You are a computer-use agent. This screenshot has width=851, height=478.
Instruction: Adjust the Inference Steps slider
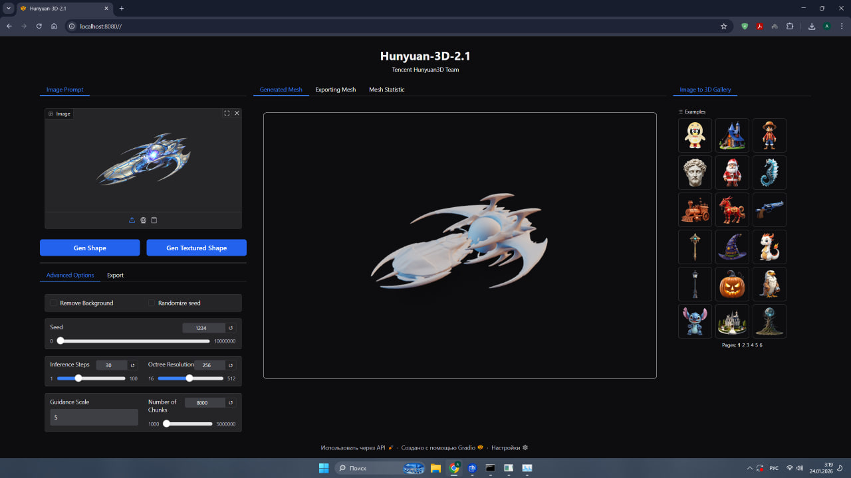(91, 378)
